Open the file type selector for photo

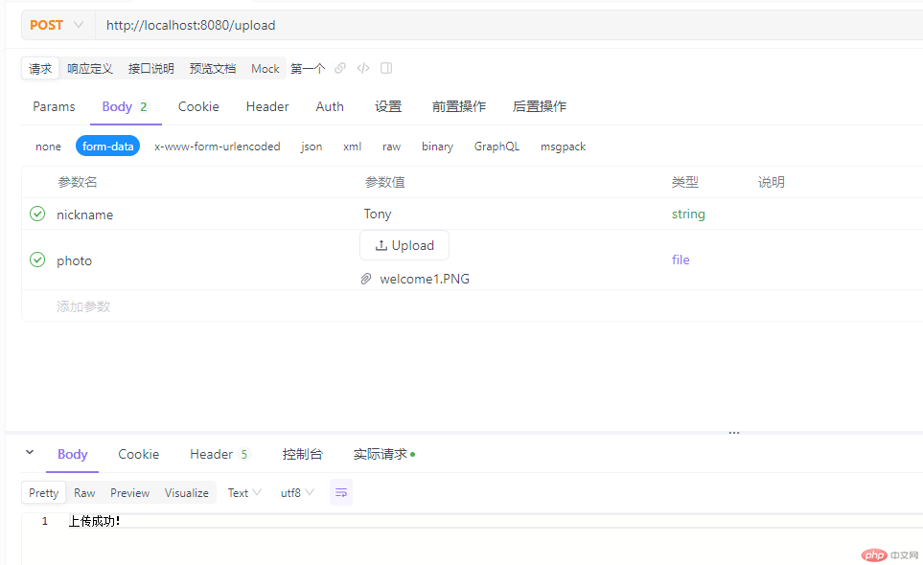tap(681, 260)
